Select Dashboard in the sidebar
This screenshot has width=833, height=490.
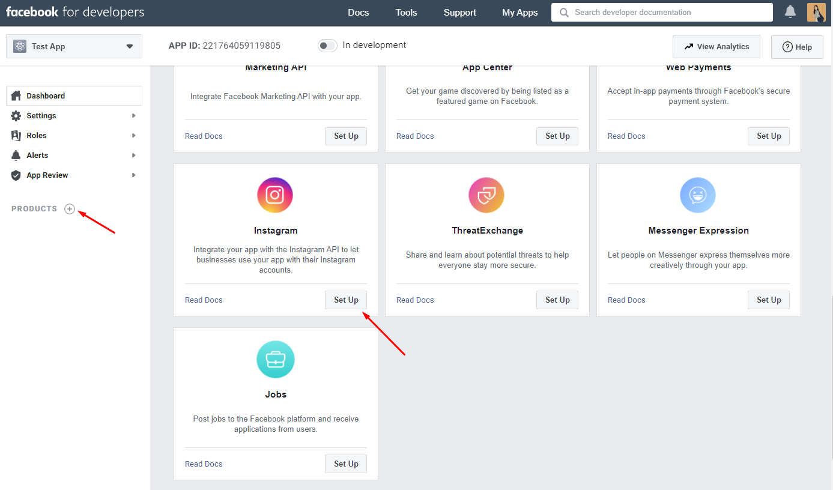pos(74,96)
